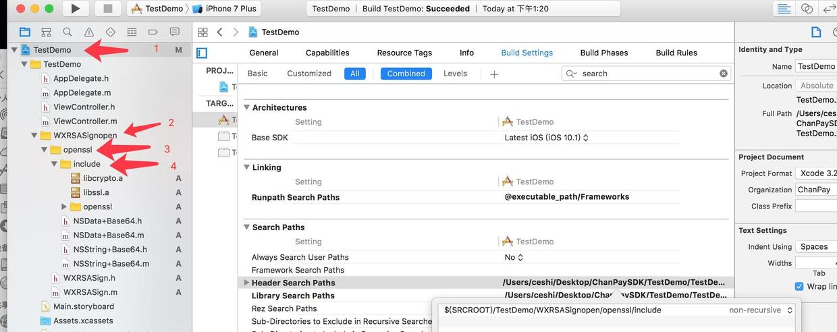
Task: Click the Stop button in toolbar
Action: (x=107, y=9)
